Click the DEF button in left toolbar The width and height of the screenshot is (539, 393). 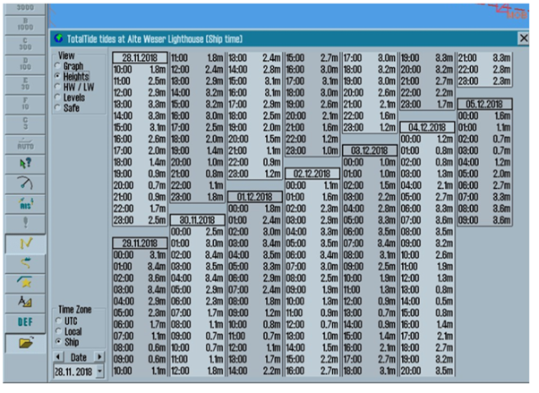point(24,320)
